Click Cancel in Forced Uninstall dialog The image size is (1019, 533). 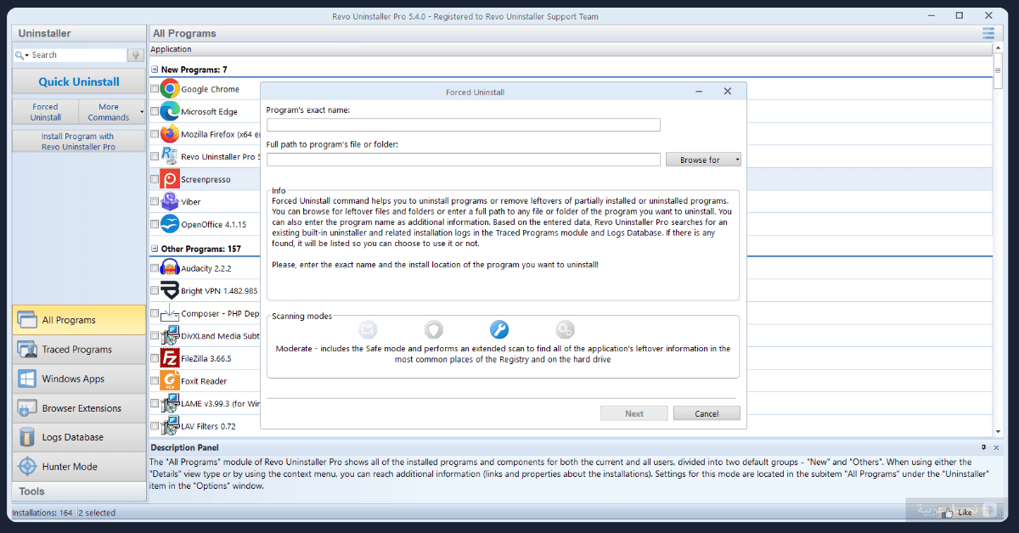click(x=707, y=413)
